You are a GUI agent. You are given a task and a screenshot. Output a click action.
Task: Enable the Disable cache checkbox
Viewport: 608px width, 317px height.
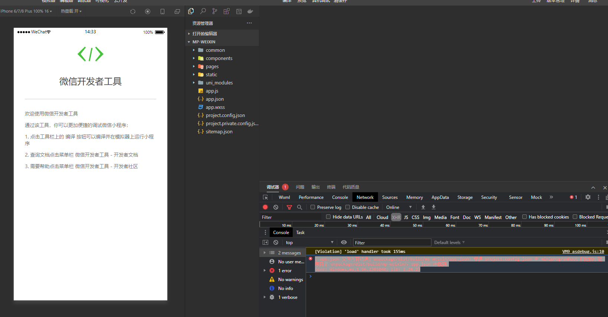point(348,207)
